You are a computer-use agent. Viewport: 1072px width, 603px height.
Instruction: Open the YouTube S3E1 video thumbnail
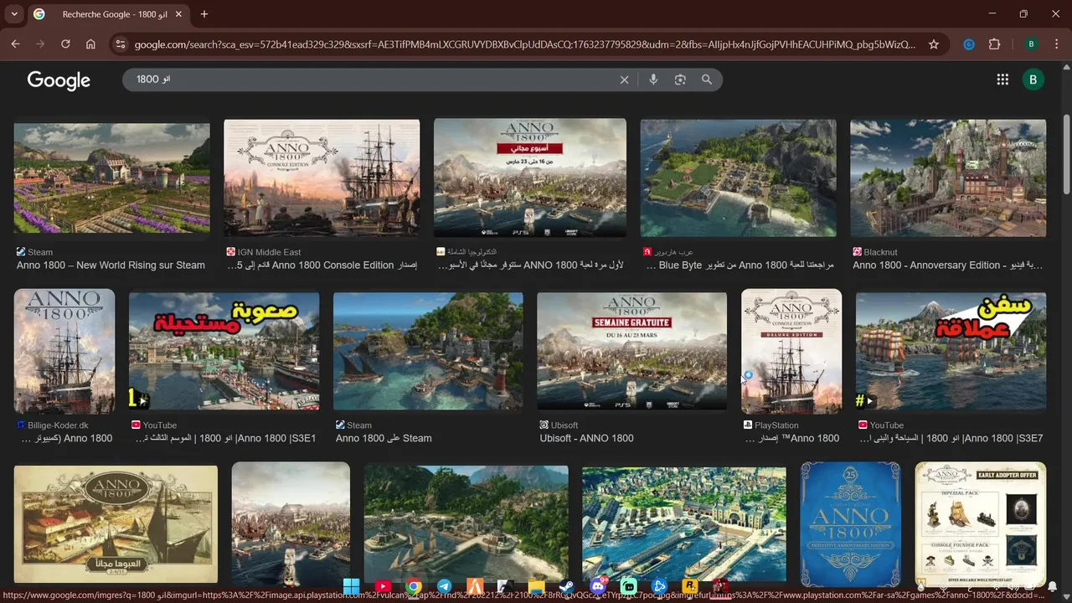click(x=224, y=351)
